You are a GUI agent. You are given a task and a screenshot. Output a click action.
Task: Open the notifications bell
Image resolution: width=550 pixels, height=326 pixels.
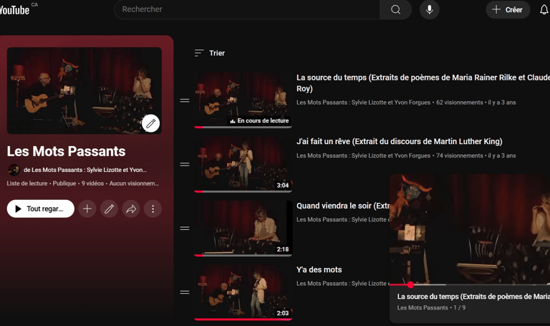pos(544,10)
